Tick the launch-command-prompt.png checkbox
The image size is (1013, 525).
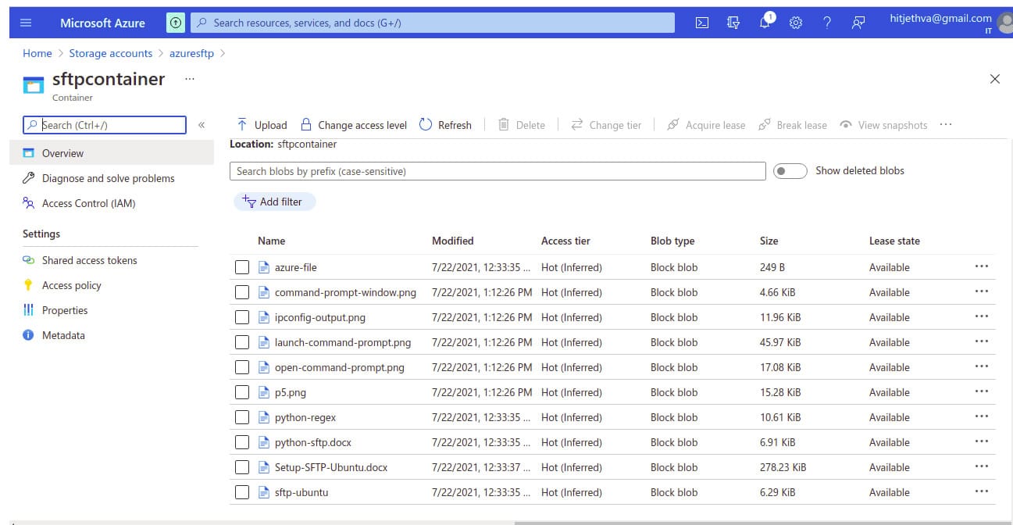[x=242, y=342]
